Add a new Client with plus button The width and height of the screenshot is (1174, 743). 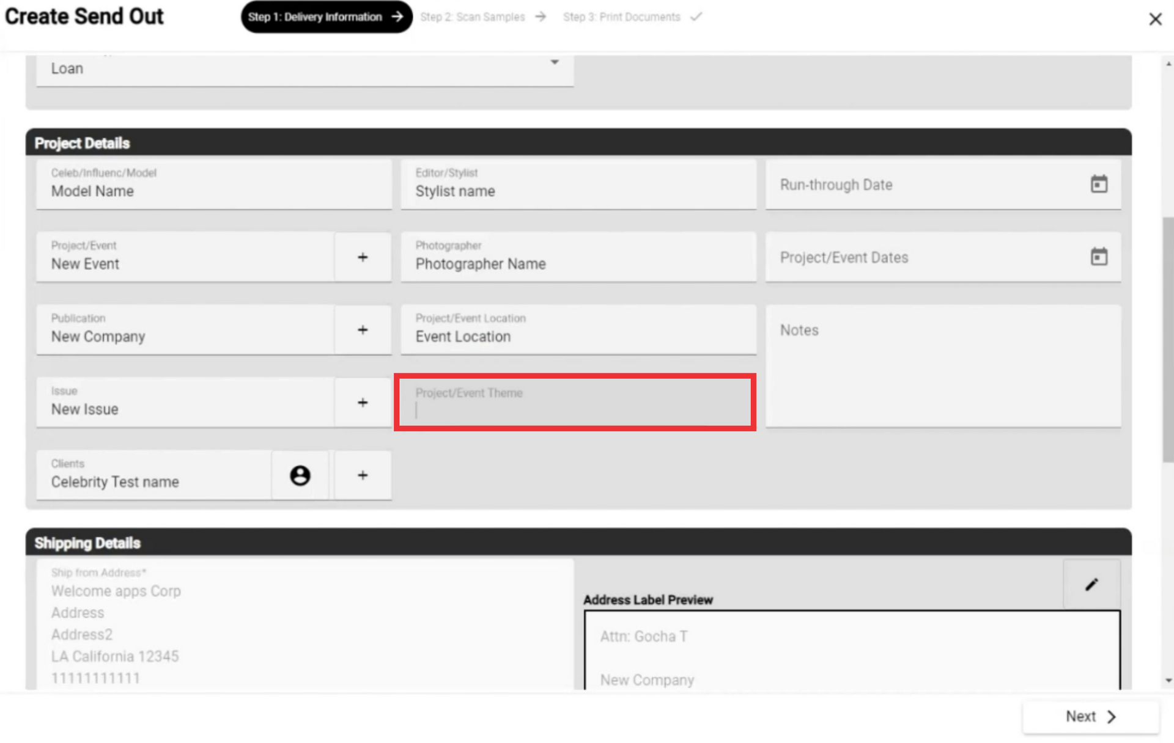pos(363,475)
